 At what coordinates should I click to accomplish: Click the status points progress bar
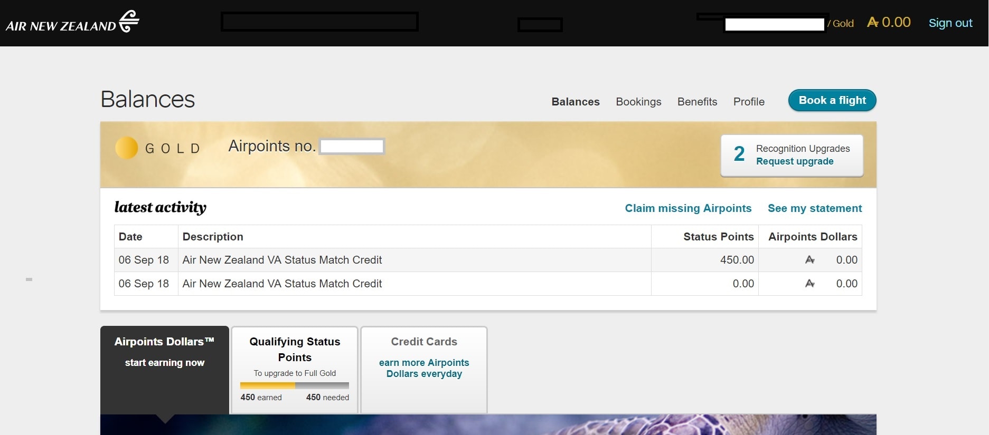click(295, 385)
